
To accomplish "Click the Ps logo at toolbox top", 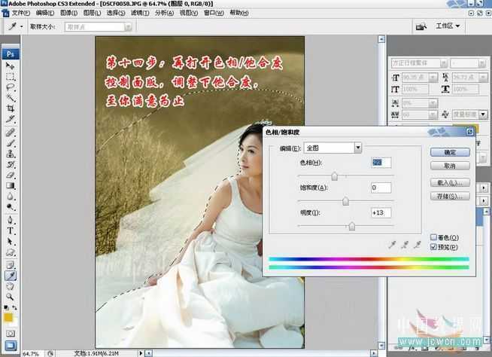I will pos(11,54).
